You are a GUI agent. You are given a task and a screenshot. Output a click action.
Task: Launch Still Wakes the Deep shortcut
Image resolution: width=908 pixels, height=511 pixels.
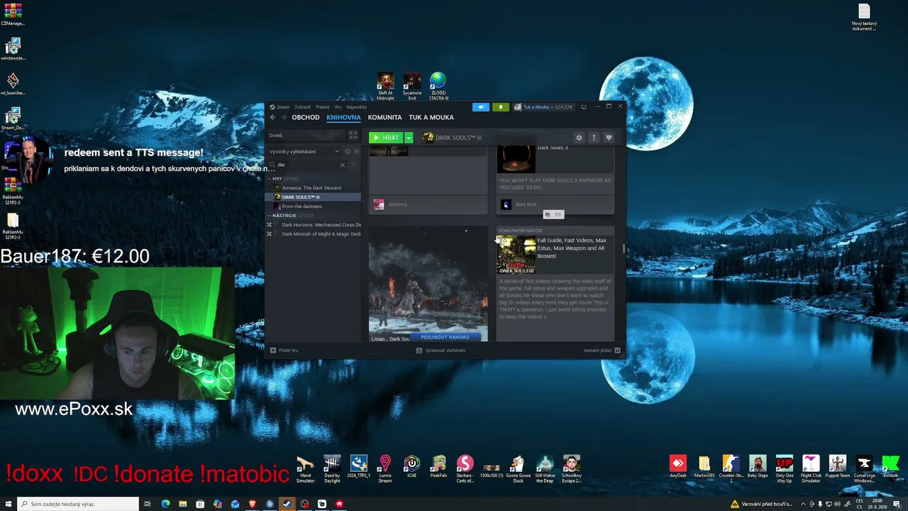pos(545,469)
